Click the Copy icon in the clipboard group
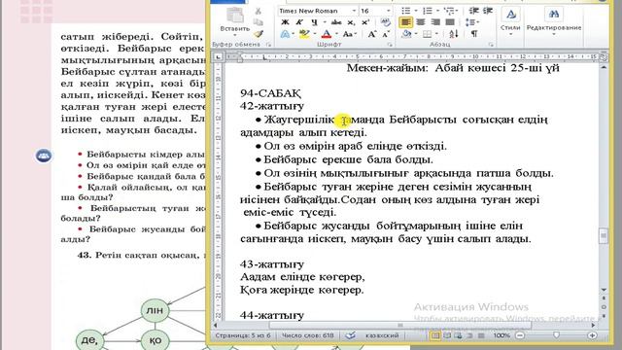 click(259, 22)
